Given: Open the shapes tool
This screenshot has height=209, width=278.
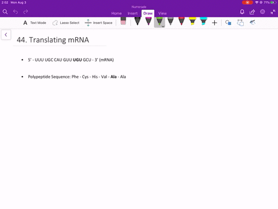Looking at the screenshot, I should coord(228,23).
